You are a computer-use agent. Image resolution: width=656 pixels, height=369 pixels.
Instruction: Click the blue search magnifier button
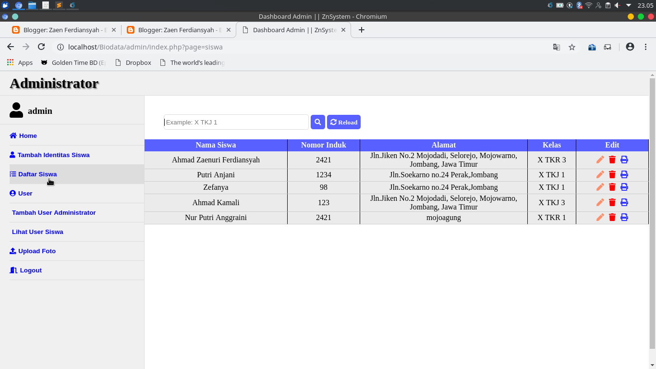coord(317,122)
